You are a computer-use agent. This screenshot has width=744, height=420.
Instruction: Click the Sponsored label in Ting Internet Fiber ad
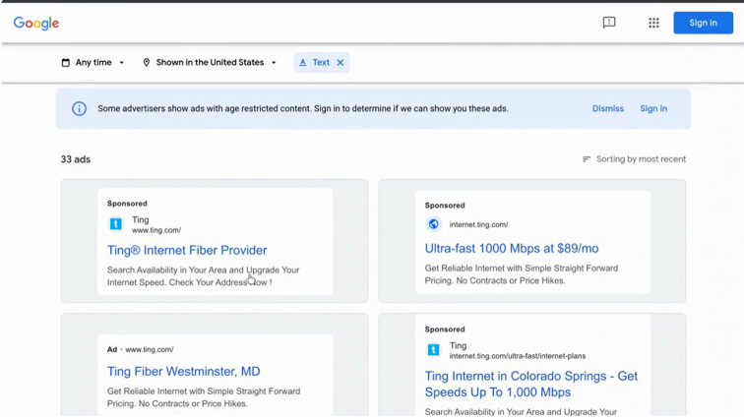(127, 204)
